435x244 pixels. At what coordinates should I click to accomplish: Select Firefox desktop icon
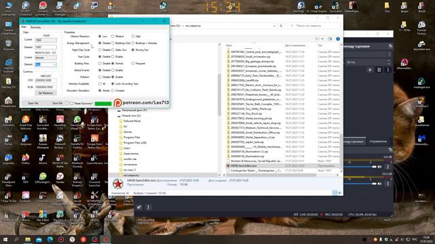26,159
